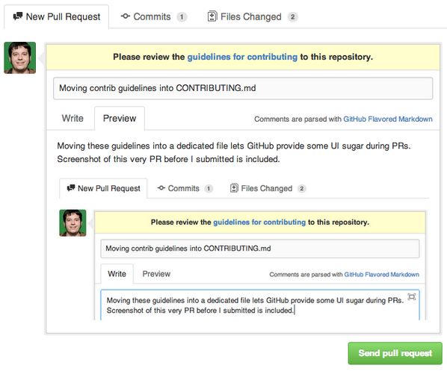Click the embedded screenshot's Files Changed icon

tap(234, 188)
